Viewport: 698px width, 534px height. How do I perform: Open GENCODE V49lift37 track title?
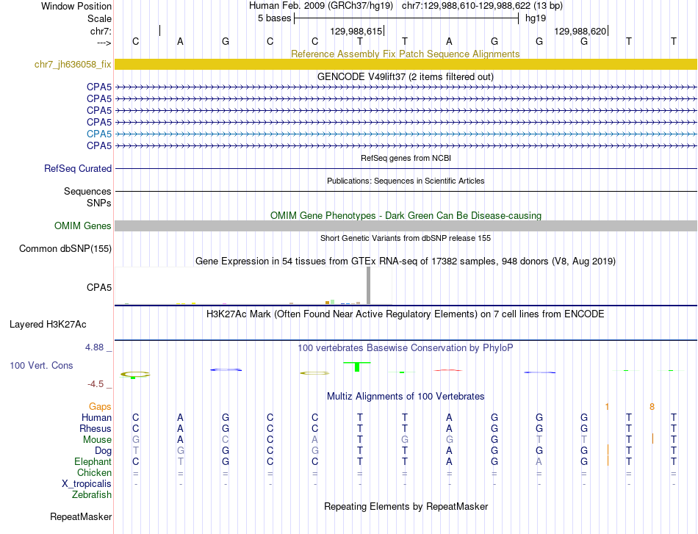pyautogui.click(x=405, y=76)
